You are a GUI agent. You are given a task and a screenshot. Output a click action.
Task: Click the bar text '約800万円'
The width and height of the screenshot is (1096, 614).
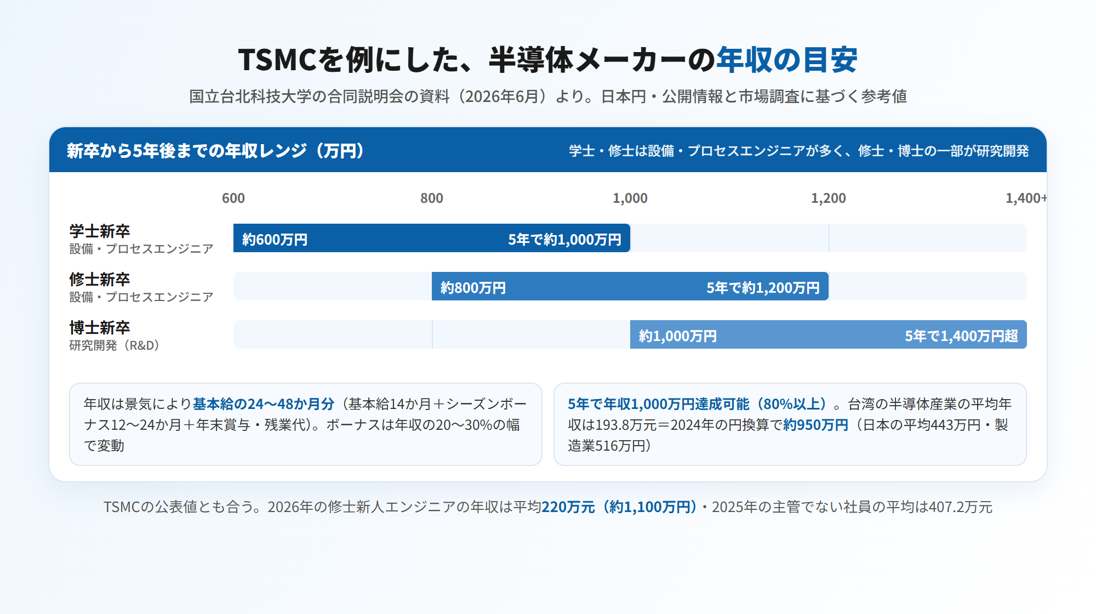[473, 288]
